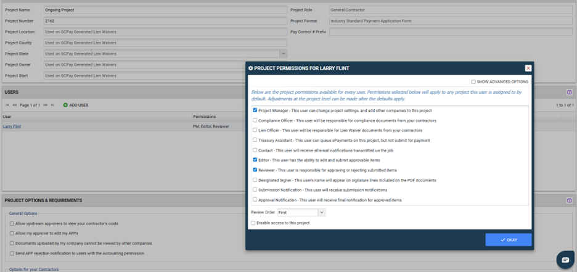Viewport: 577px width, 272px height.
Task: Click the Project Owner field
Action: (x=165, y=65)
